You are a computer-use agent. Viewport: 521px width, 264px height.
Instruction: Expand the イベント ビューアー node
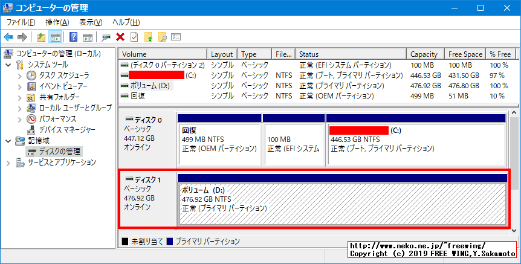(x=19, y=86)
